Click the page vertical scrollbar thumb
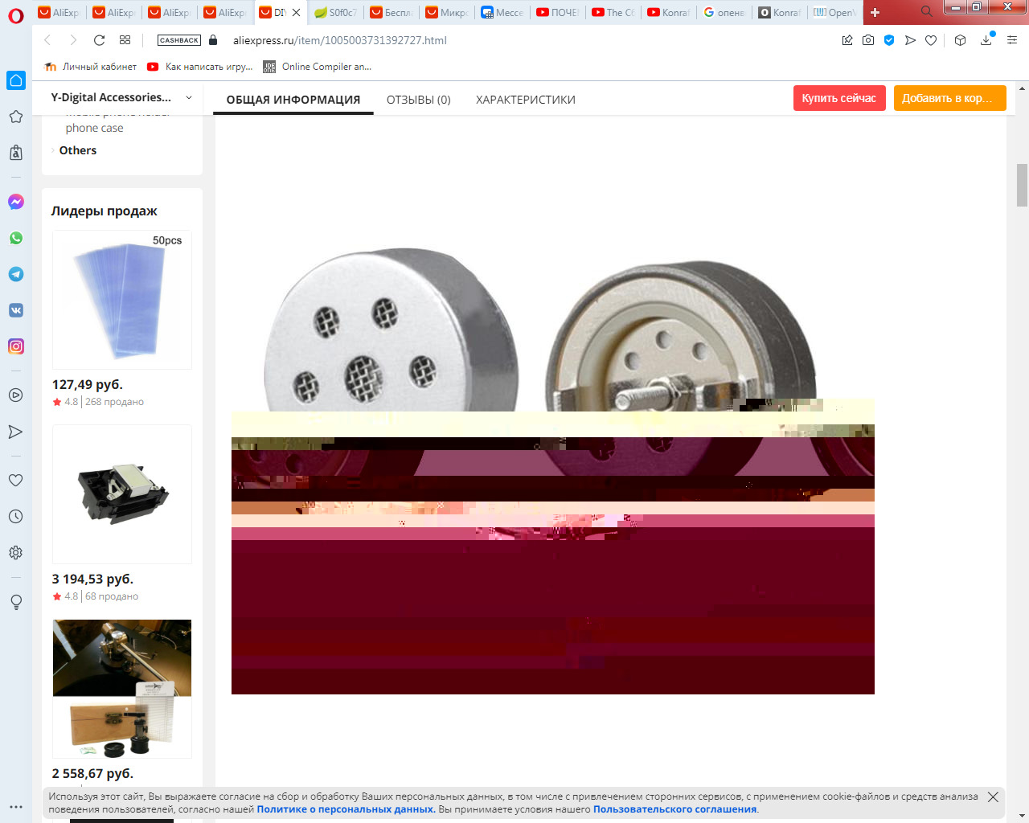 (1022, 185)
